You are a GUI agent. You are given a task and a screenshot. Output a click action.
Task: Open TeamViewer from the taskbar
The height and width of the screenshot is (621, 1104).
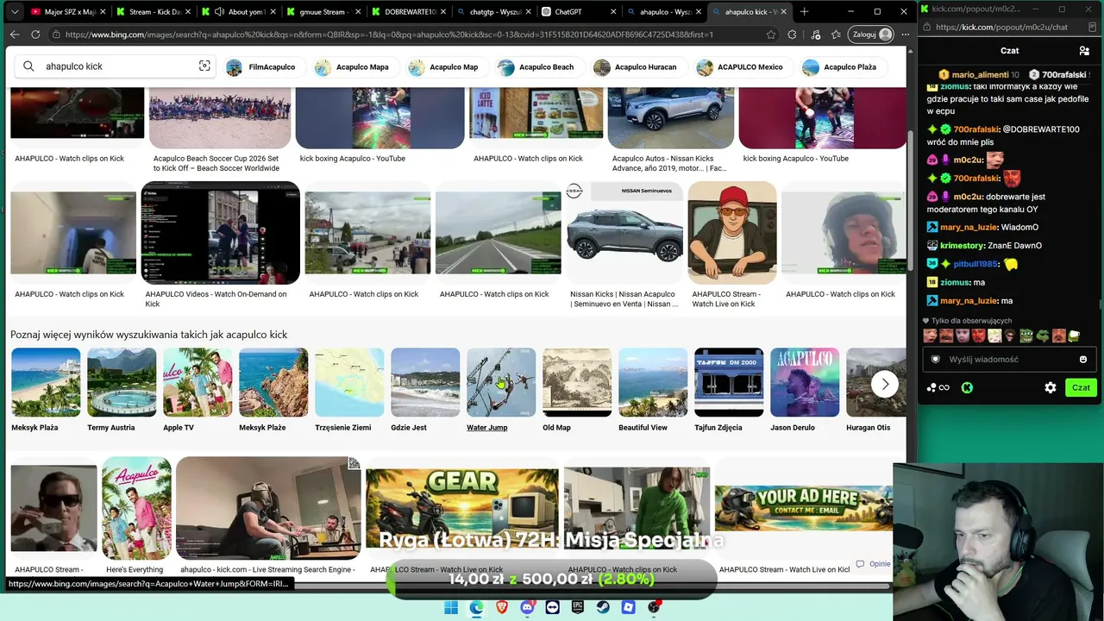pyautogui.click(x=553, y=607)
